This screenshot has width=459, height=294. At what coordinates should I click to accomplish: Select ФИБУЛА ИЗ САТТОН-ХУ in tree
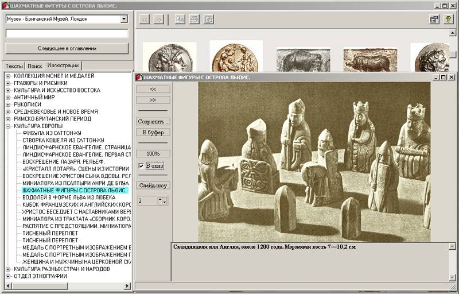click(52, 133)
